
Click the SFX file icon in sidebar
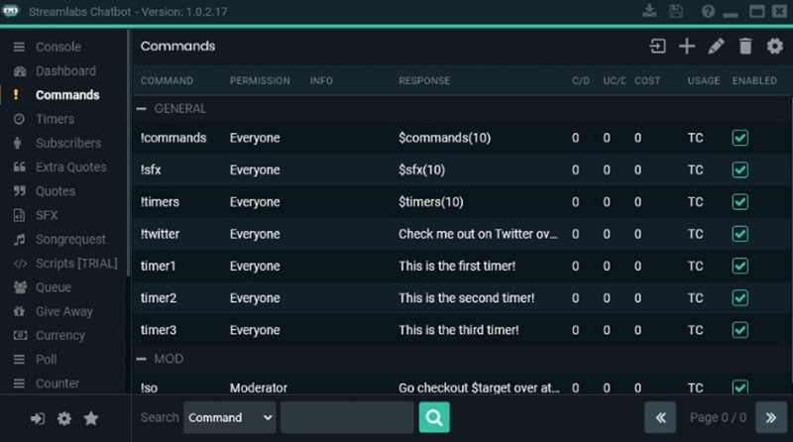click(19, 215)
